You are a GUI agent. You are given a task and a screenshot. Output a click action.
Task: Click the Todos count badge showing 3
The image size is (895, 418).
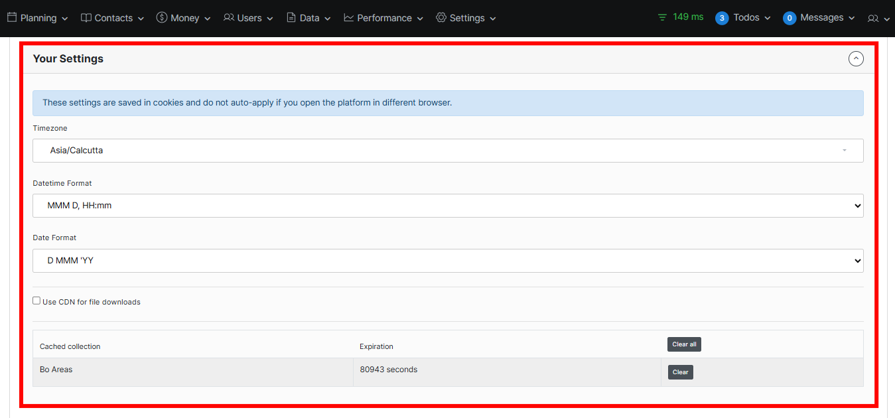722,19
